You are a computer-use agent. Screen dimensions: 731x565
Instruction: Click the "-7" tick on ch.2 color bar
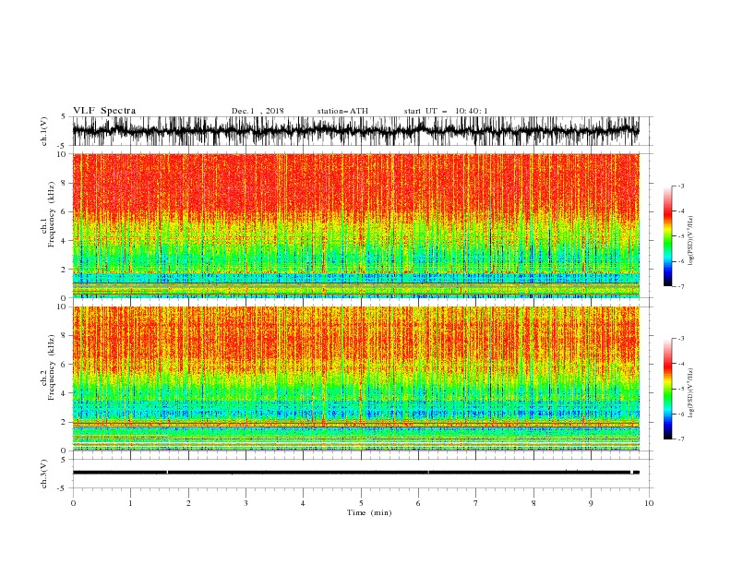pos(681,439)
